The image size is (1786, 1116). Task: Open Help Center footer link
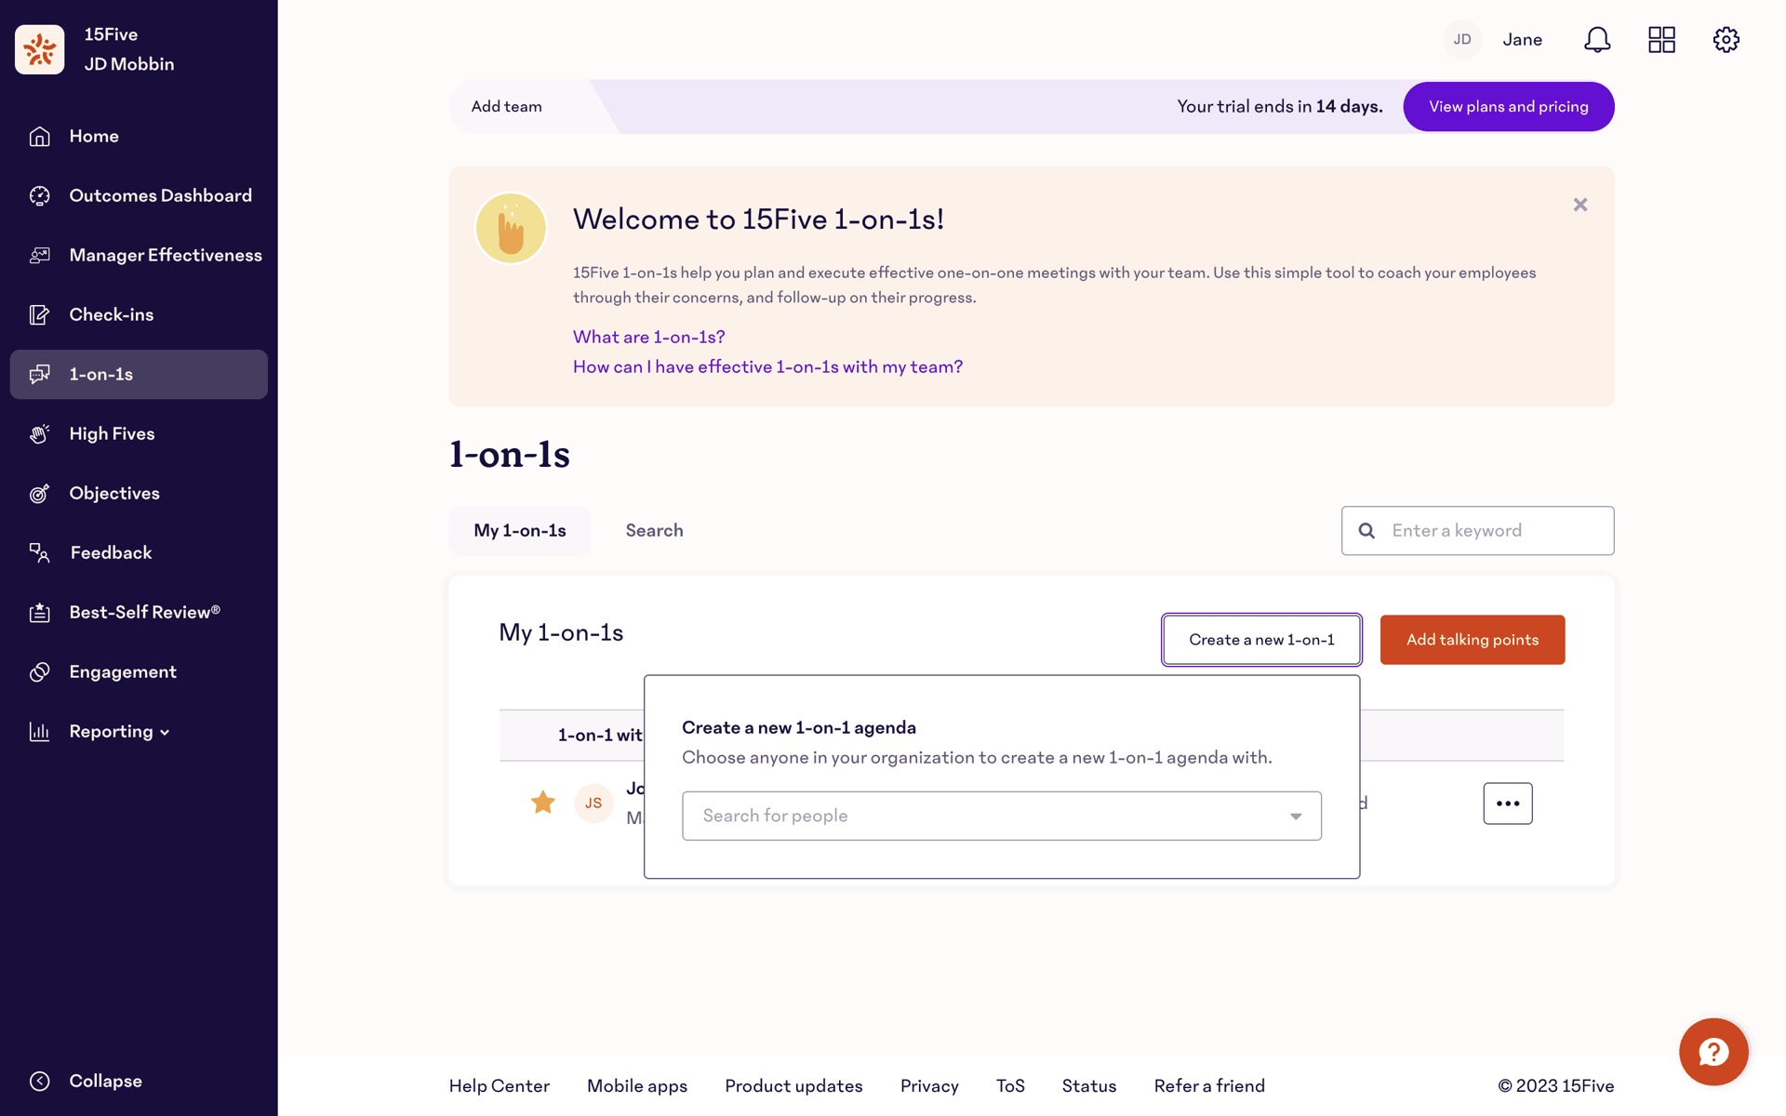(x=500, y=1085)
